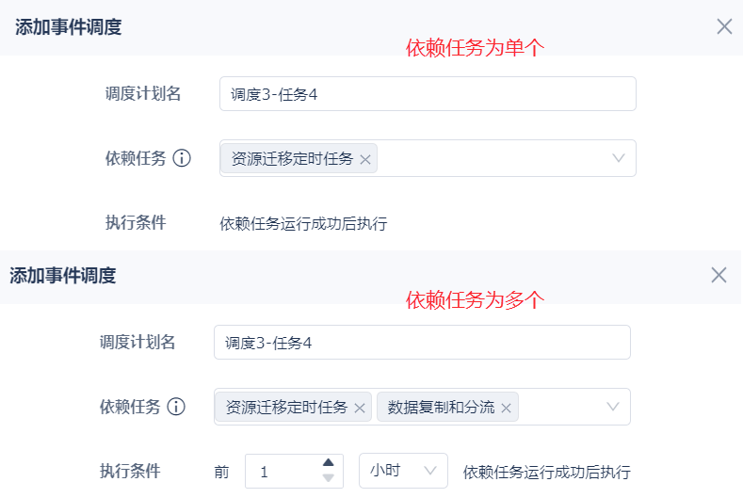Click 调度计划名 input in the upper dialog
The width and height of the screenshot is (743, 498).
(428, 94)
